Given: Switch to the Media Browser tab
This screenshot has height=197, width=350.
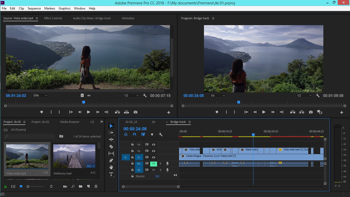Looking at the screenshot, I should [x=70, y=122].
